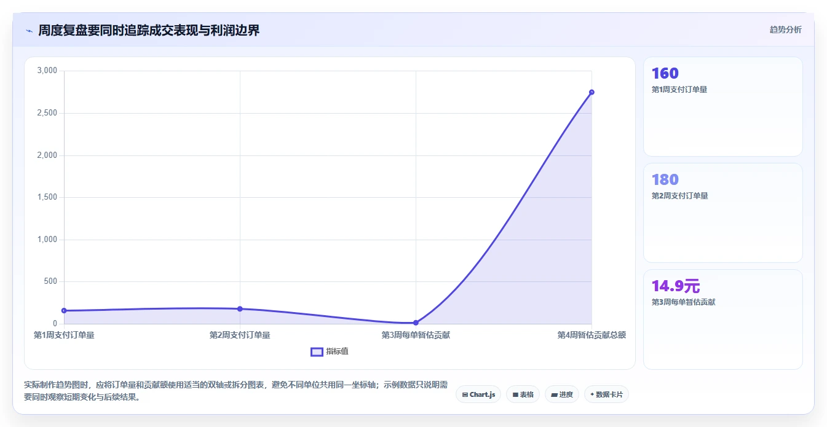Click the 180 value card number
Screen dimensions: 827x427
point(665,179)
